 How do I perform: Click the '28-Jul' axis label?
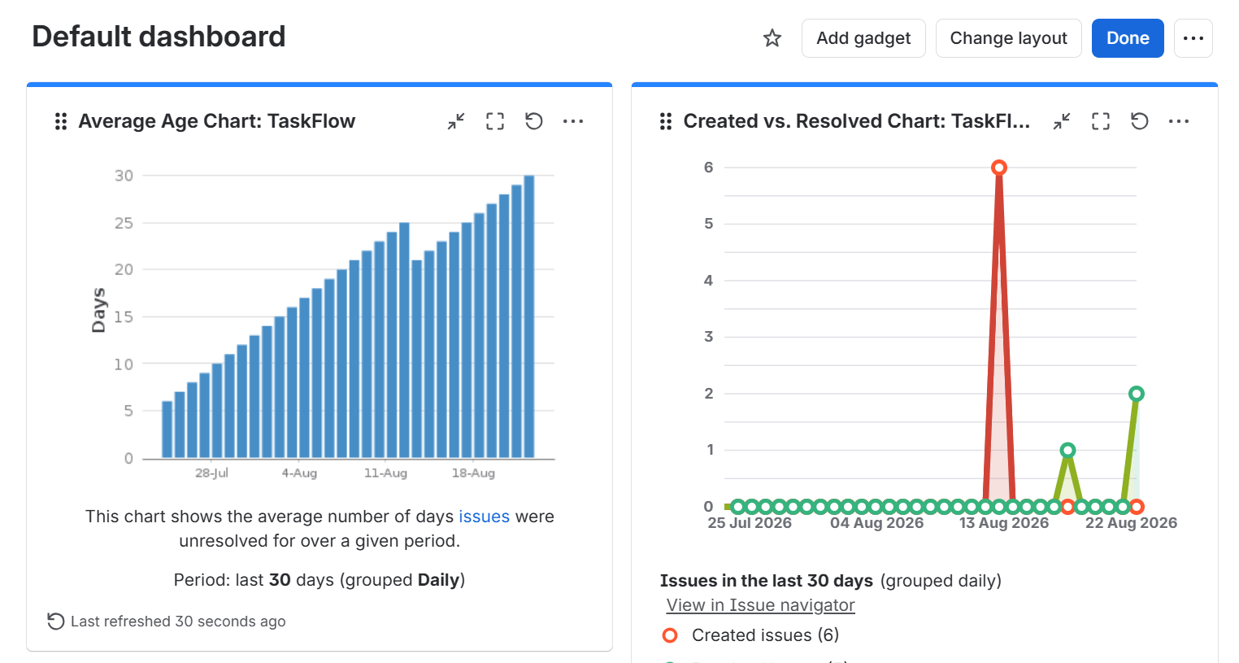[211, 473]
